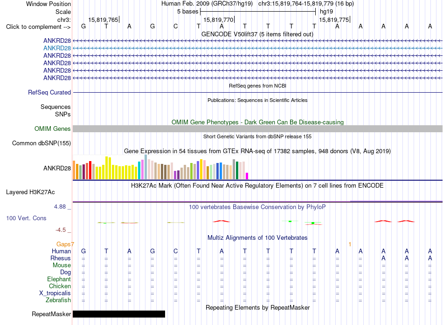Click the OMIM Gene Phenotypes green title
The image size is (443, 325).
click(258, 122)
